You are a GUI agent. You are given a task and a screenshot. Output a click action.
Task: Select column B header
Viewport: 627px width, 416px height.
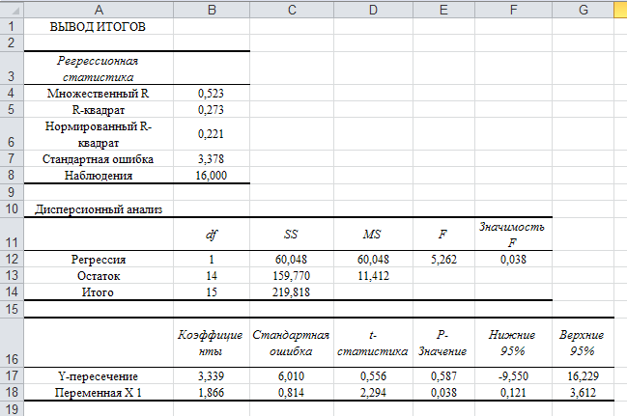212,10
